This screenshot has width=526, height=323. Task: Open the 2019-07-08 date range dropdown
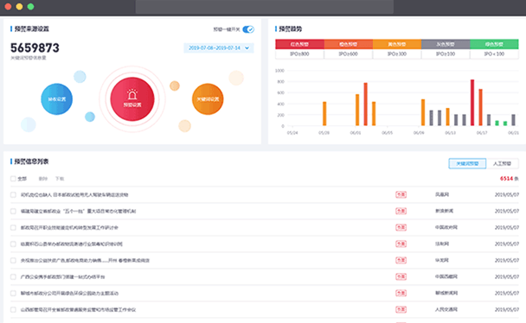(x=218, y=47)
